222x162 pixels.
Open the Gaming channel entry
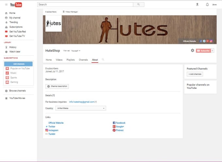[x=14, y=82]
